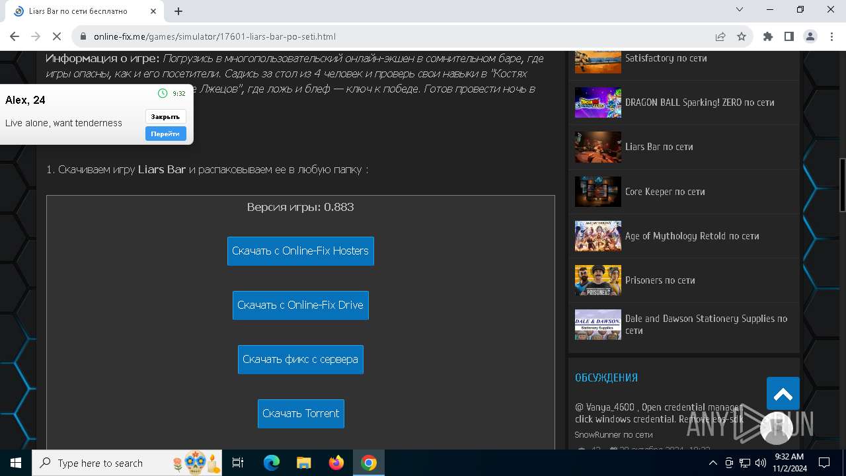846x476 pixels.
Task: Click the taskbar search box
Action: [127, 463]
